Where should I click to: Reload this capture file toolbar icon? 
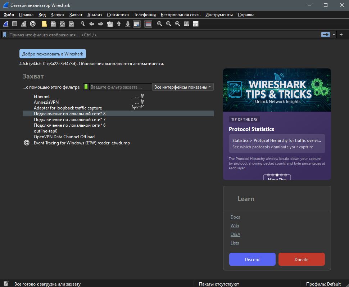[71, 24]
